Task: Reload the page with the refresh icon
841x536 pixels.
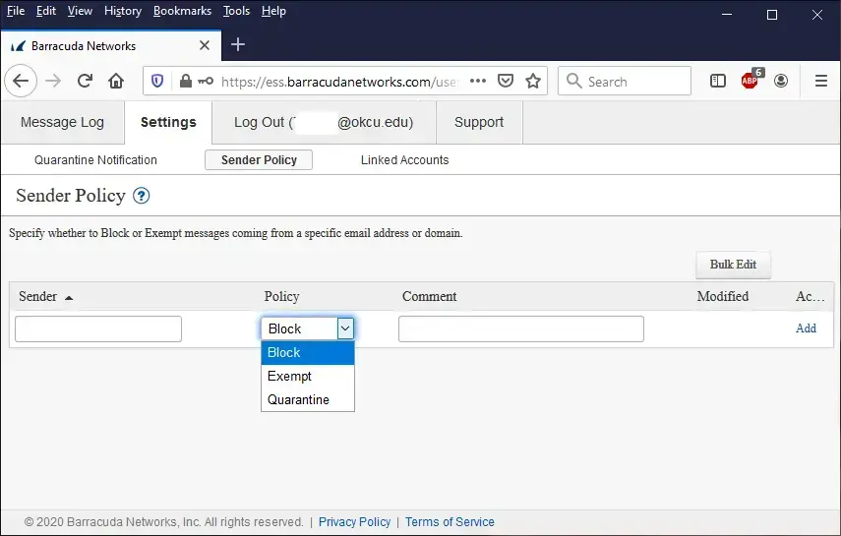Action: [85, 82]
